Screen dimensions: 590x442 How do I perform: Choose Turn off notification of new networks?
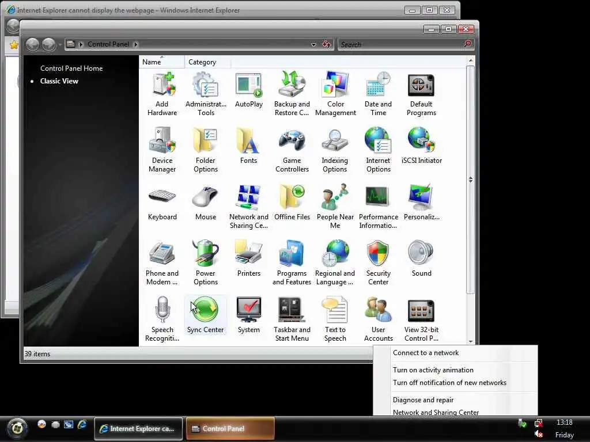[x=449, y=383]
